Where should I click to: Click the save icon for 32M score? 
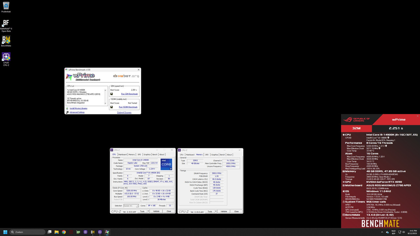pos(112,94)
